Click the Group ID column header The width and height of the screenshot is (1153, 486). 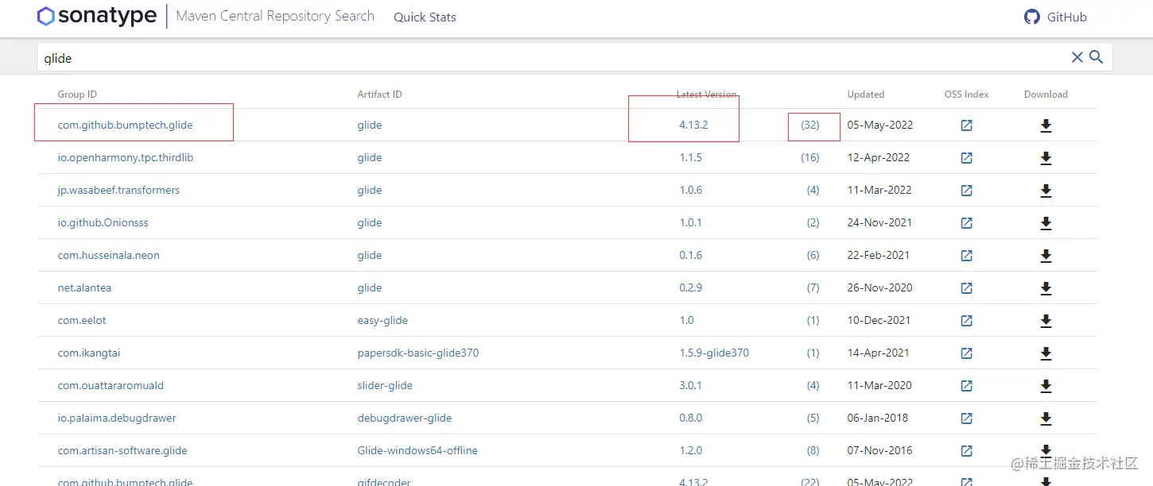[77, 94]
